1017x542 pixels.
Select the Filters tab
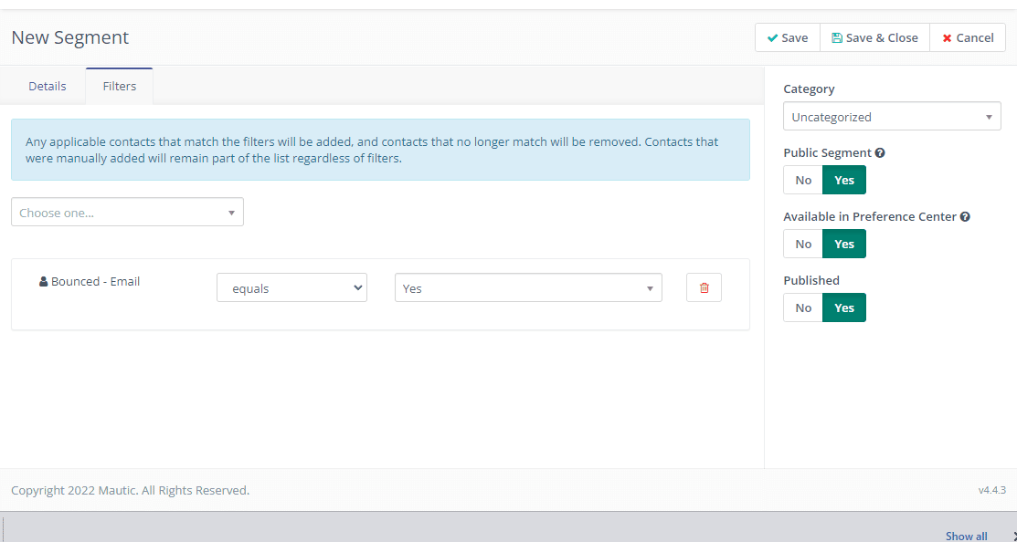click(x=120, y=86)
